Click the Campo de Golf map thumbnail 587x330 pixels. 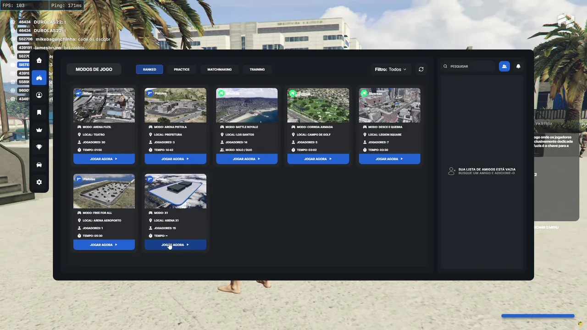click(318, 105)
